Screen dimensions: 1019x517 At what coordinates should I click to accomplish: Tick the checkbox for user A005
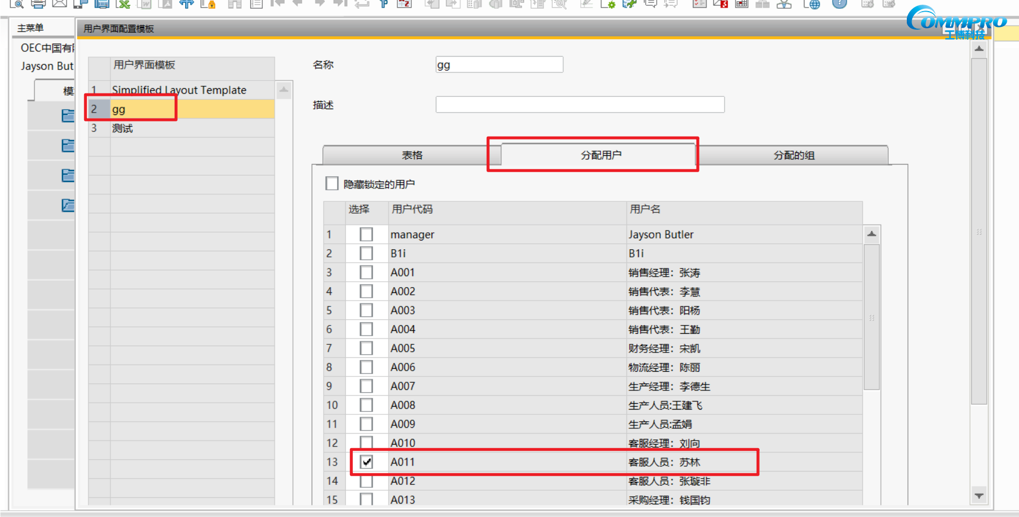366,348
